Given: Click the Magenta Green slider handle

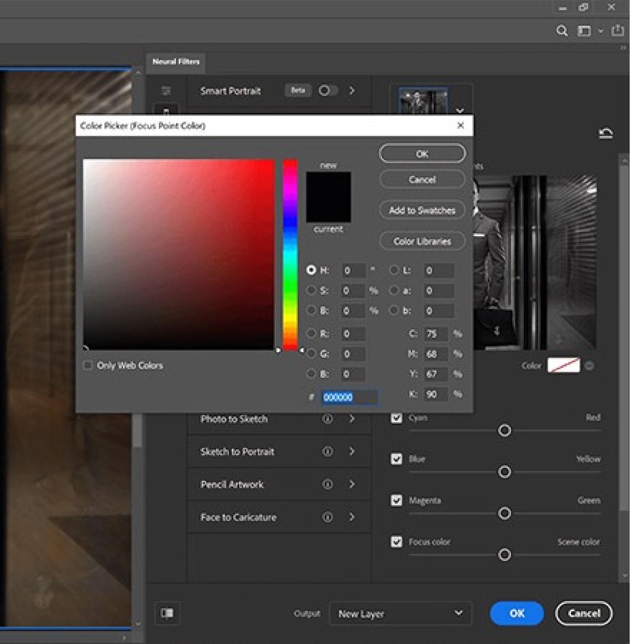Looking at the screenshot, I should [x=504, y=513].
